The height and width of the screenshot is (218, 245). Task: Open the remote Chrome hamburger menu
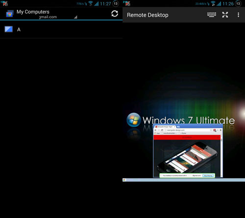(220, 130)
